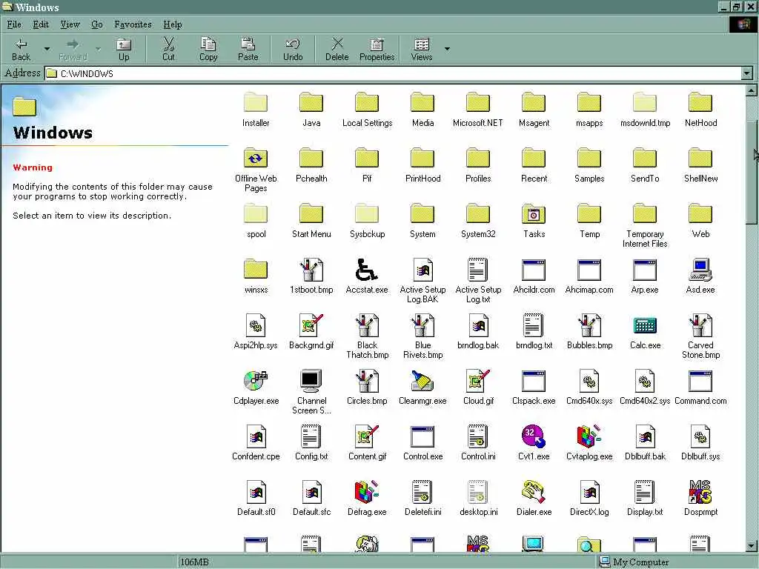Select the System32 folder
This screenshot has width=759, height=569.
[x=478, y=214]
